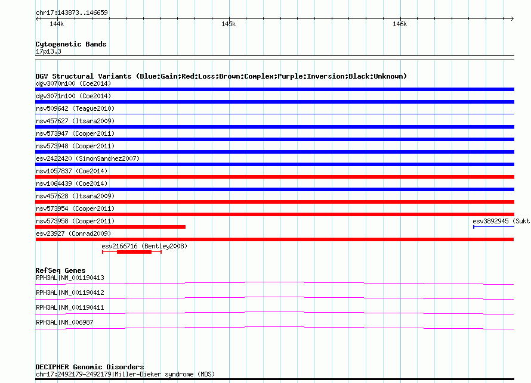531x383 pixels.
Task: Open the RPH3AL|NM_006987 transcript label
Action: pos(64,322)
